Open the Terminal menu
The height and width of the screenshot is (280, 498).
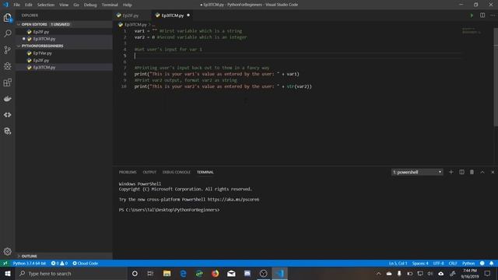[110, 5]
